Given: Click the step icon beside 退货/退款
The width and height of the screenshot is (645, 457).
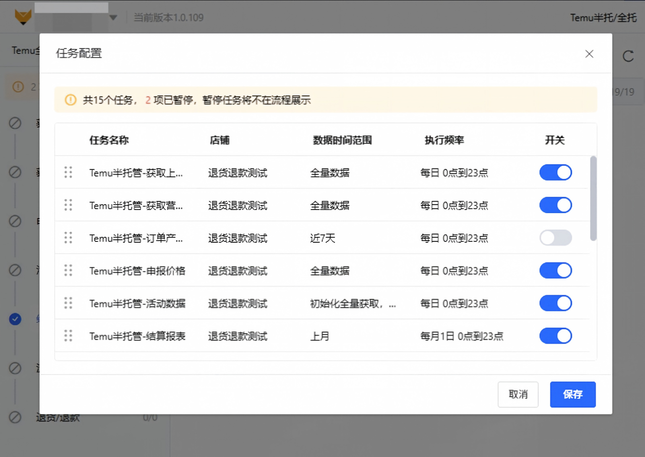Looking at the screenshot, I should (x=15, y=417).
